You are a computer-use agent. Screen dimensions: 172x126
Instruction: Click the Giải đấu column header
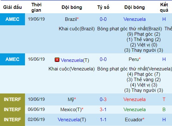pyautogui.click(x=12, y=7)
